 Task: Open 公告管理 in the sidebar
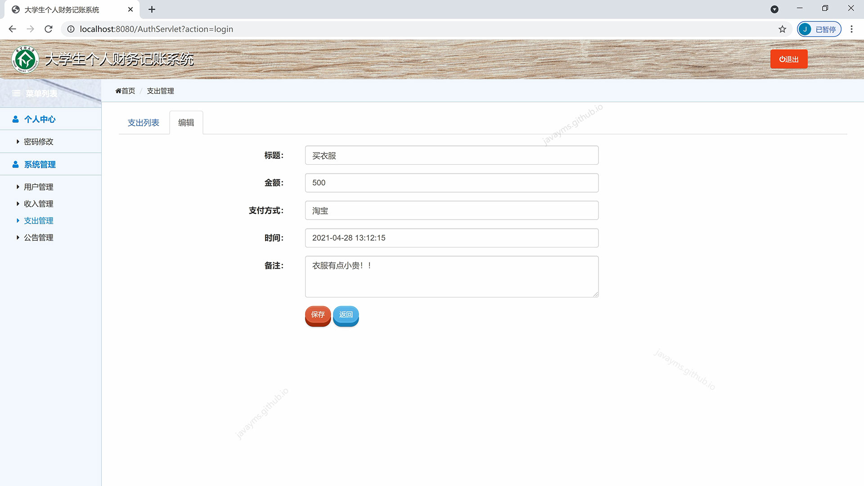(38, 238)
